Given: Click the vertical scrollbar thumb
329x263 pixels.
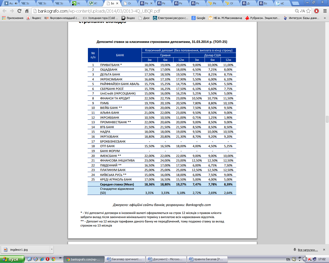Looking at the screenshot, I should click(327, 119).
